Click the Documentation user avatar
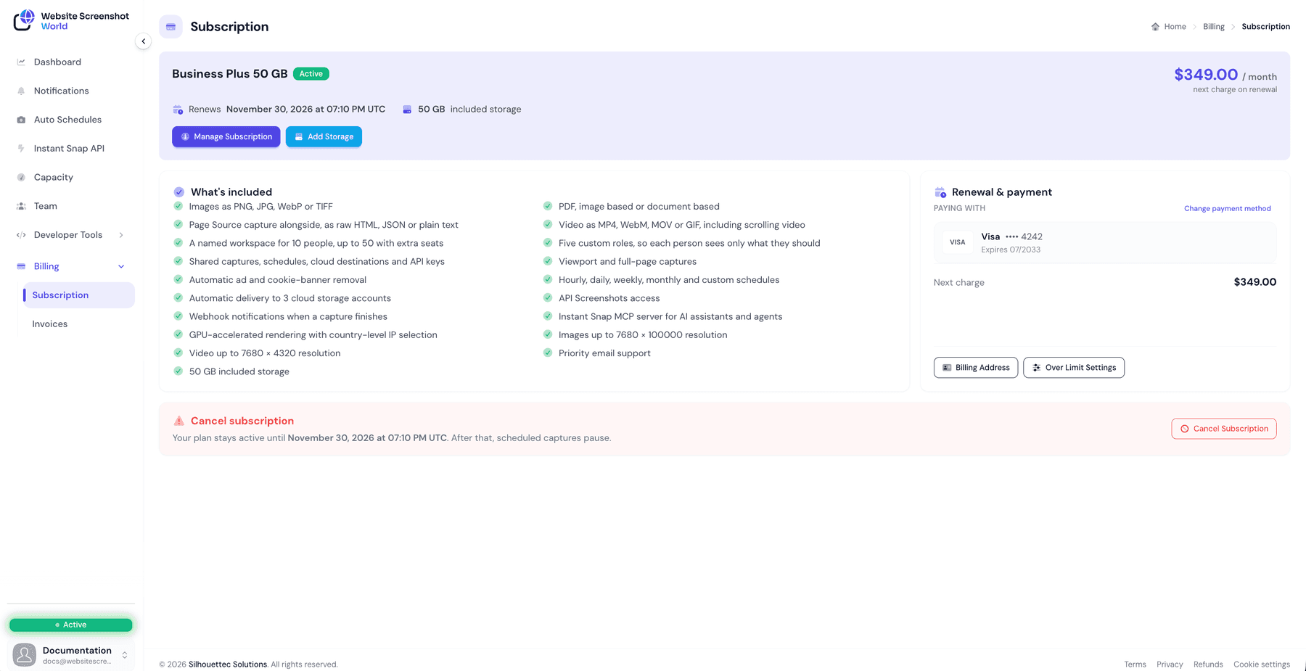Image resolution: width=1306 pixels, height=671 pixels. point(25,654)
